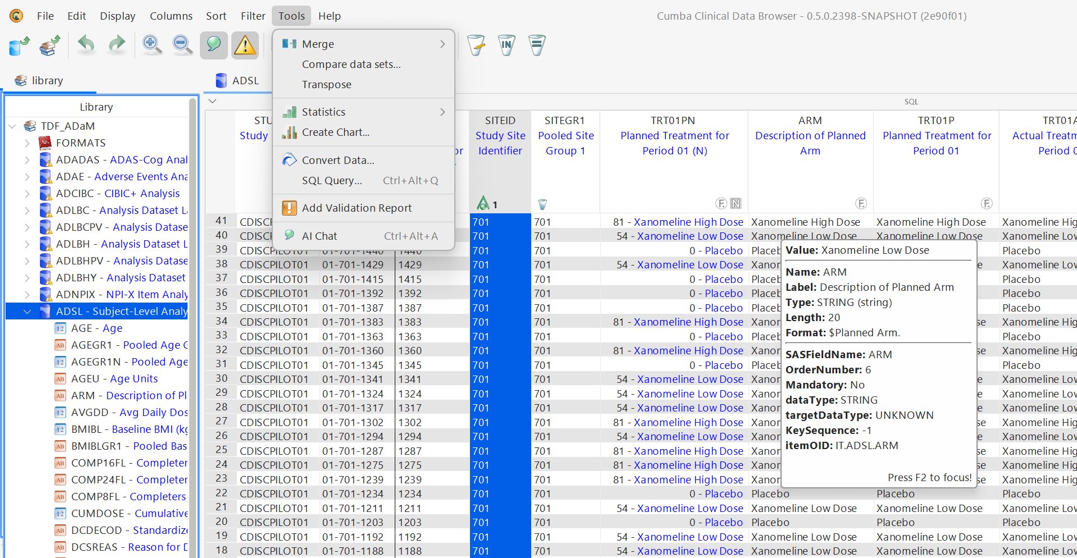The width and height of the screenshot is (1077, 558).
Task: Click the redo arrow icon
Action: pyautogui.click(x=116, y=45)
